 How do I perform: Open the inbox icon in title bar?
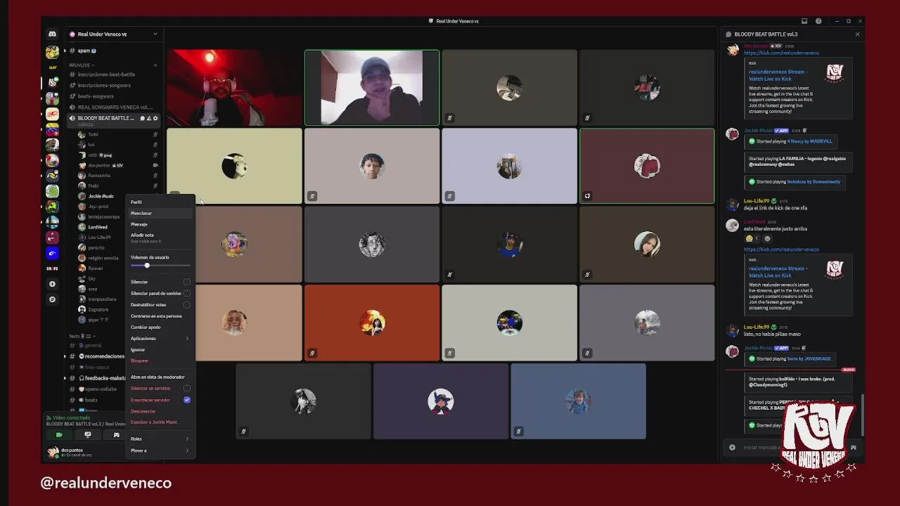804,21
